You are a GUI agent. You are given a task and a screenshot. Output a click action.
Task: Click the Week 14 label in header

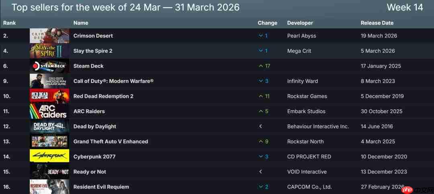[405, 8]
